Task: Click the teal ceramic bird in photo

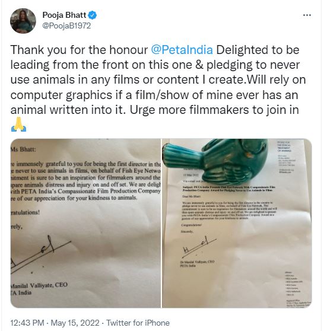Action: tap(215, 161)
